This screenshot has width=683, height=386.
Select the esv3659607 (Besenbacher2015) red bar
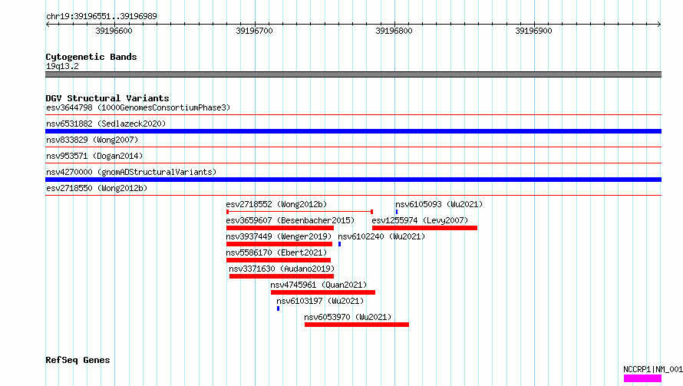[280, 228]
